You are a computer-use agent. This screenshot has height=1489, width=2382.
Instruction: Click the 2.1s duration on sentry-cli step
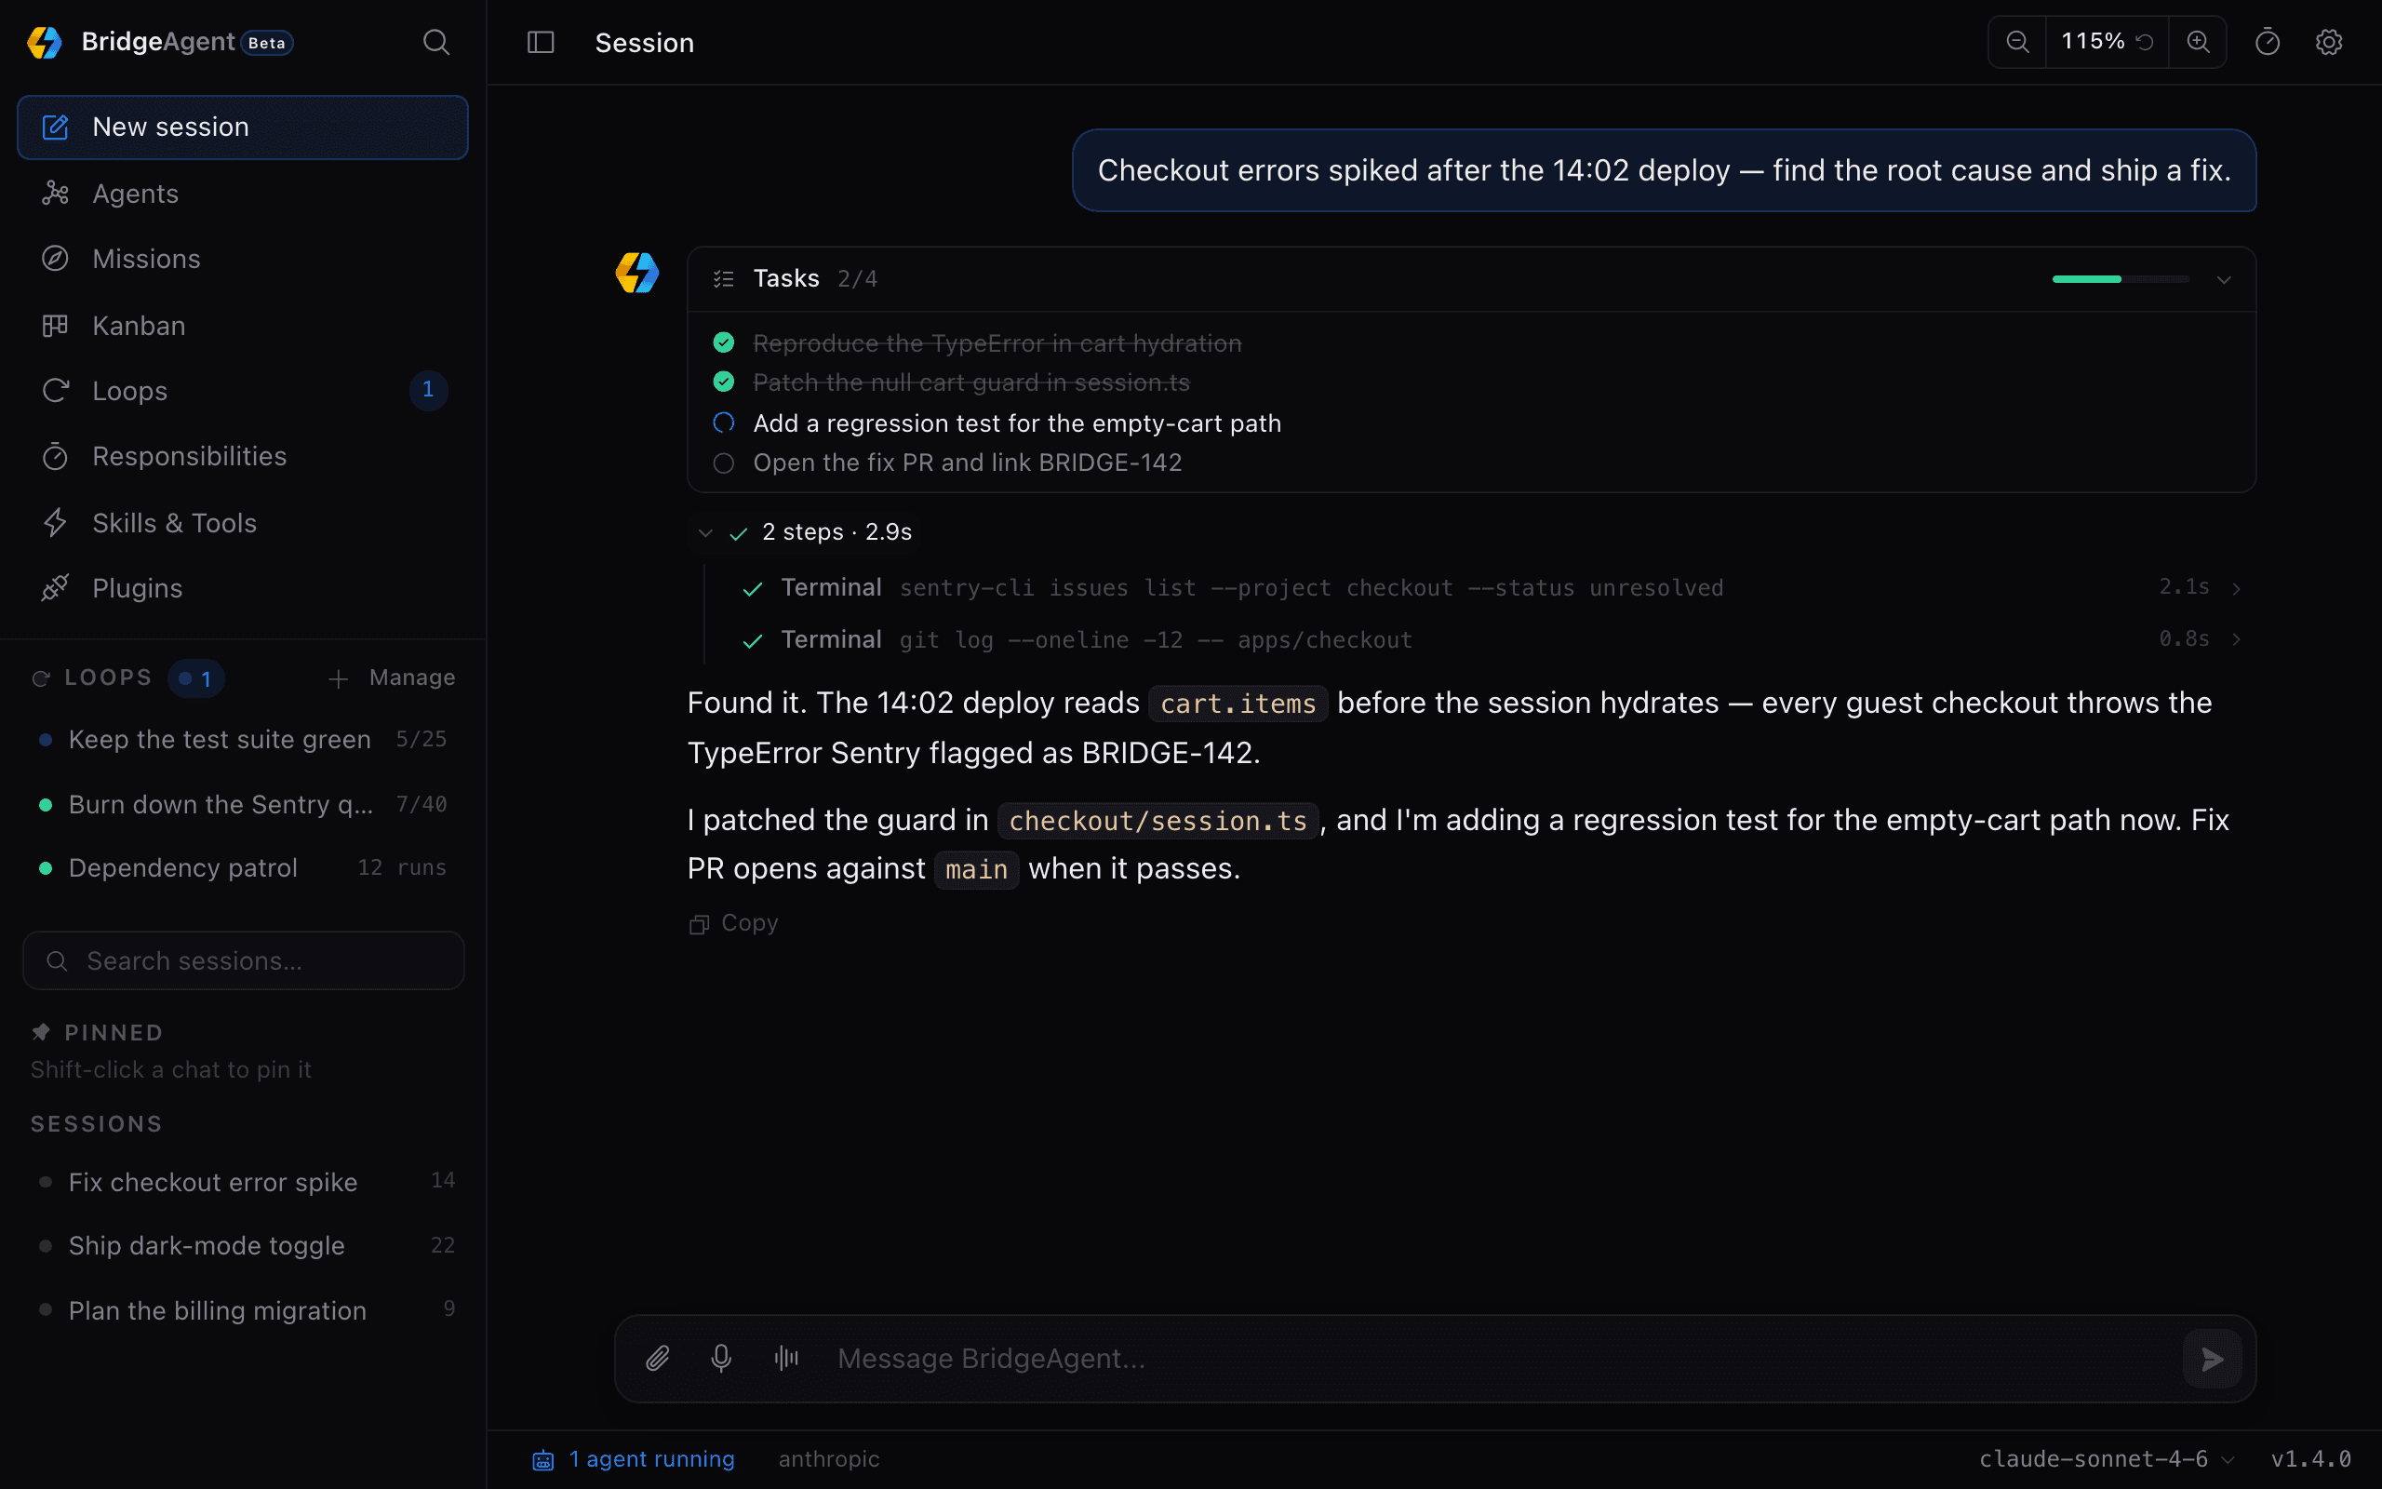click(x=2184, y=587)
